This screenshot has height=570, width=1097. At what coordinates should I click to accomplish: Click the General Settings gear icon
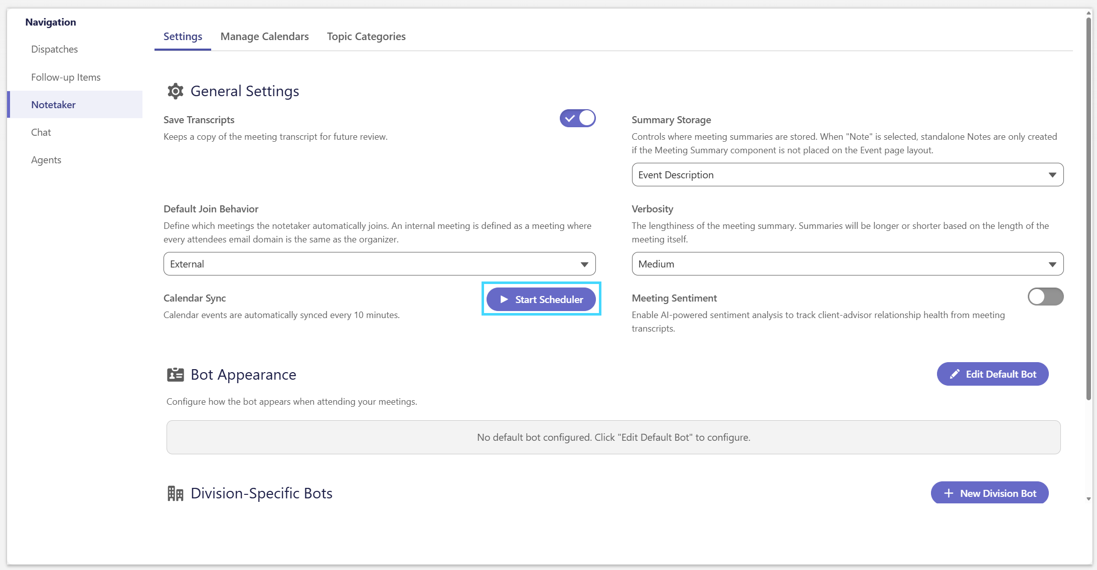pyautogui.click(x=175, y=91)
